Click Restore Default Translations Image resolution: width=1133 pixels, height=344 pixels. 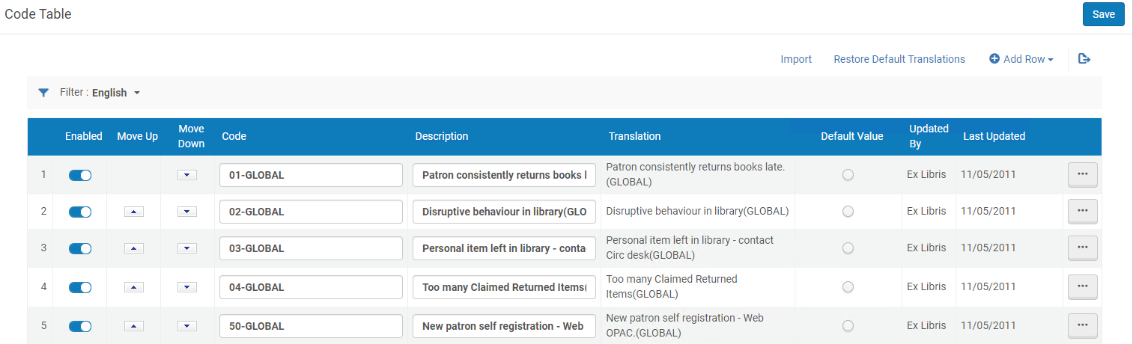(899, 59)
